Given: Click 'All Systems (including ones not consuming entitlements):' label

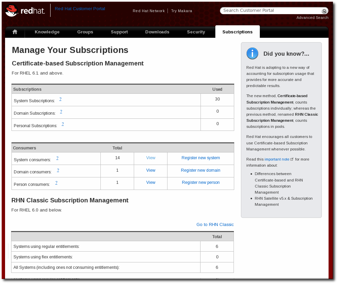Looking at the screenshot, I should [66, 267].
